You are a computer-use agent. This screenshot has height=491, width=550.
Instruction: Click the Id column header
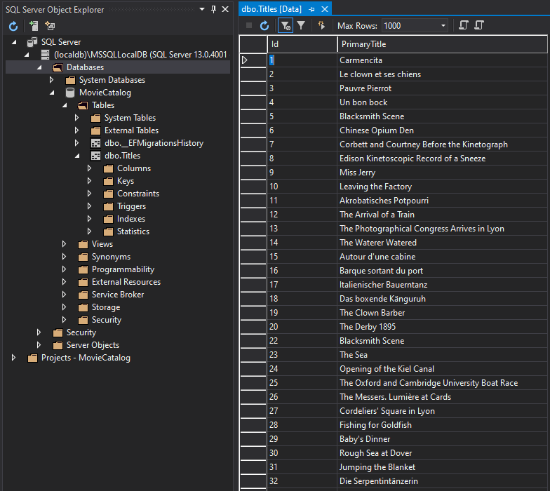(x=302, y=44)
